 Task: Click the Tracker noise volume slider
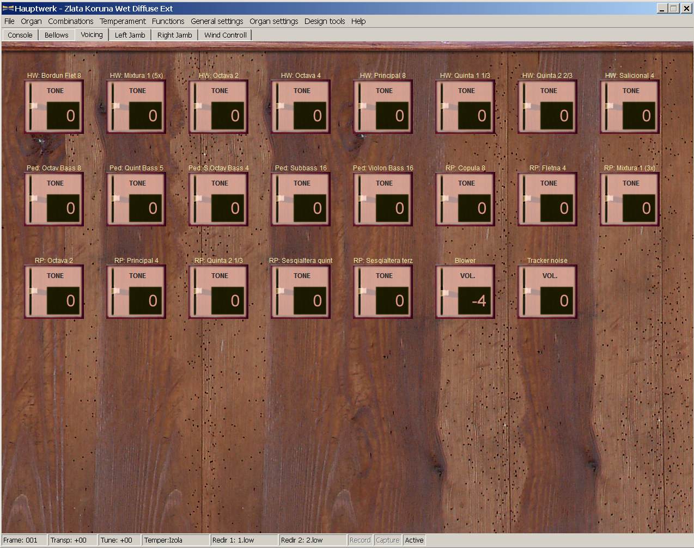[x=526, y=291]
